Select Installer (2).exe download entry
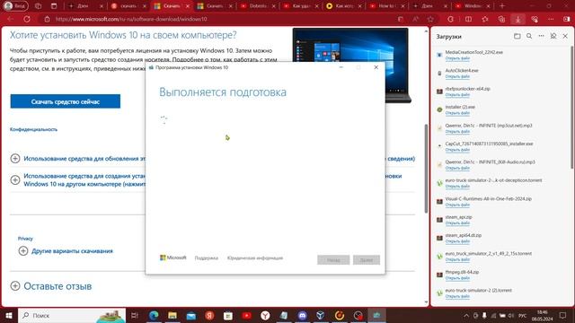This screenshot has width=575, height=323. (x=460, y=107)
